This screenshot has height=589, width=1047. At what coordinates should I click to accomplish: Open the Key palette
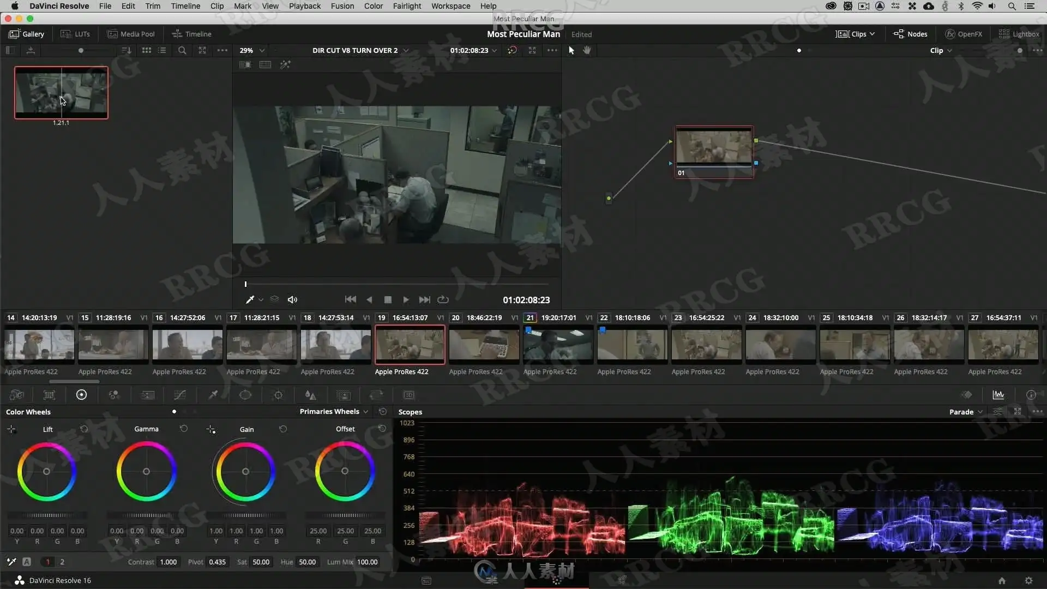[344, 395]
